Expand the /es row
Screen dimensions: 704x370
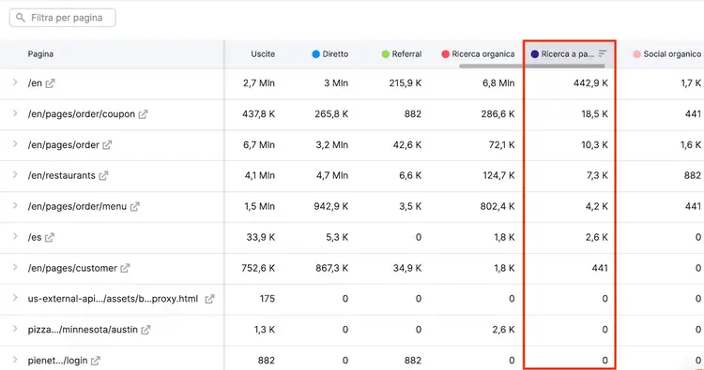tap(15, 236)
